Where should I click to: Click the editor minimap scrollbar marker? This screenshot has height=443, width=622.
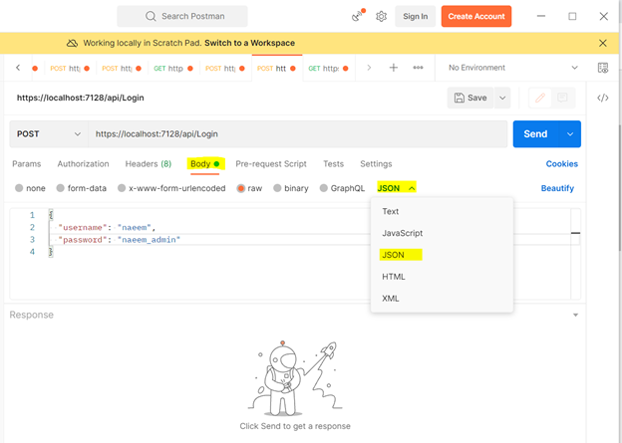coord(575,233)
